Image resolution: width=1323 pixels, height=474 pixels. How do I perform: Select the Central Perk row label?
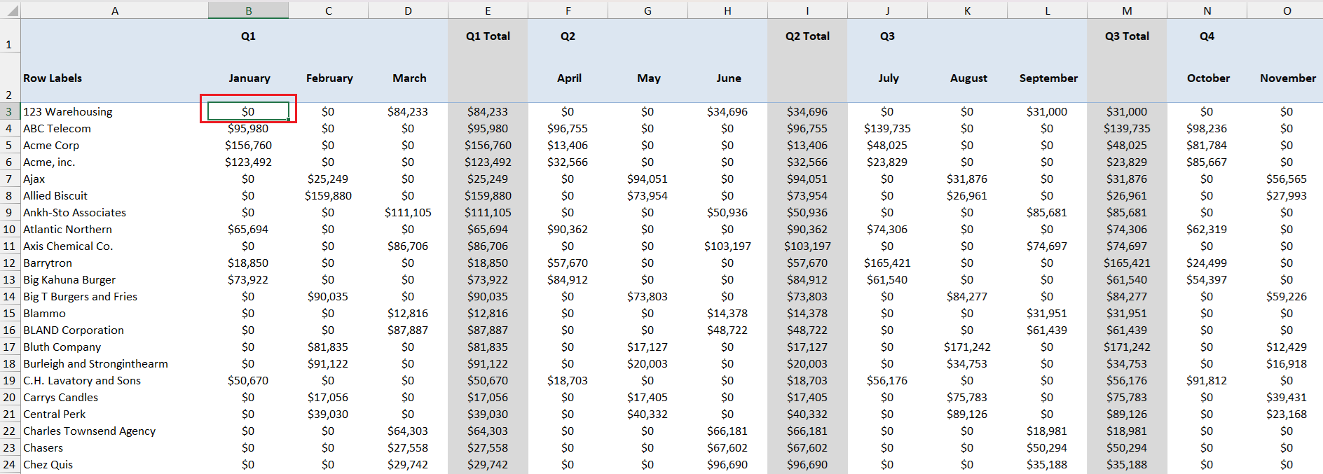54,414
